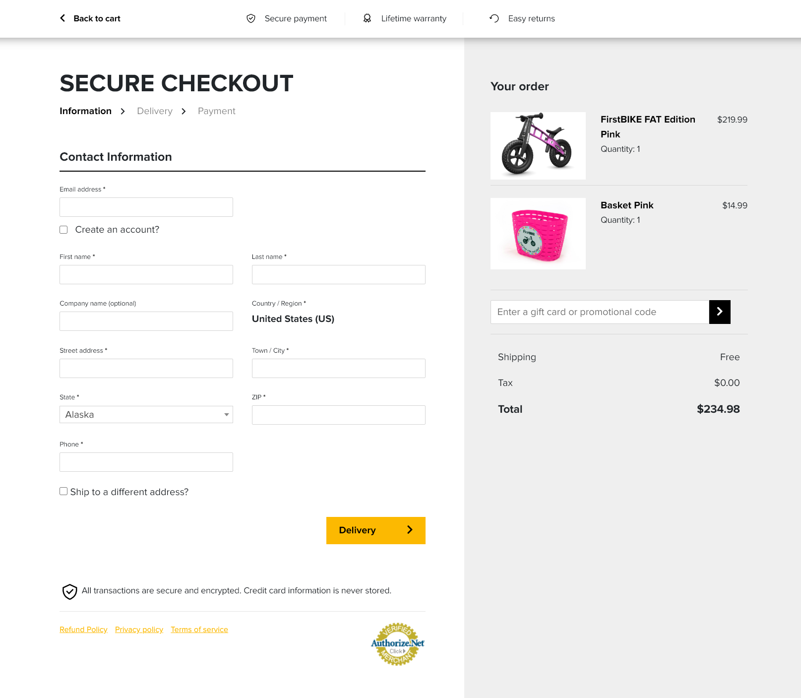Check the Create an account checkbox

(x=63, y=230)
